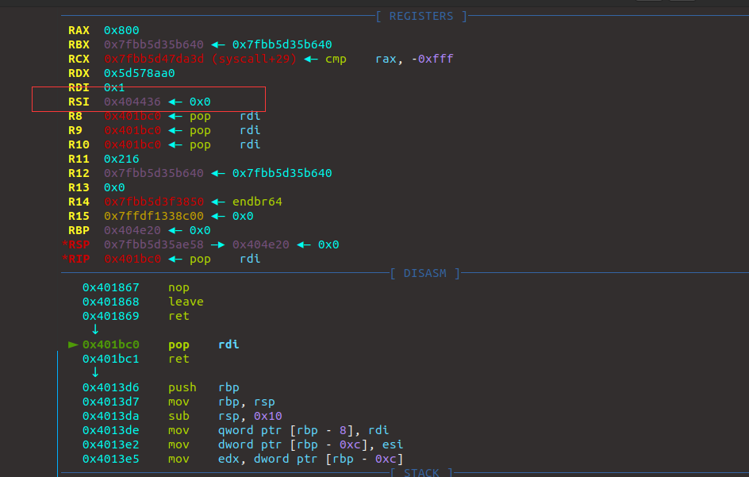
Task: Click the ret instruction at 0x401bc1
Action: click(179, 359)
